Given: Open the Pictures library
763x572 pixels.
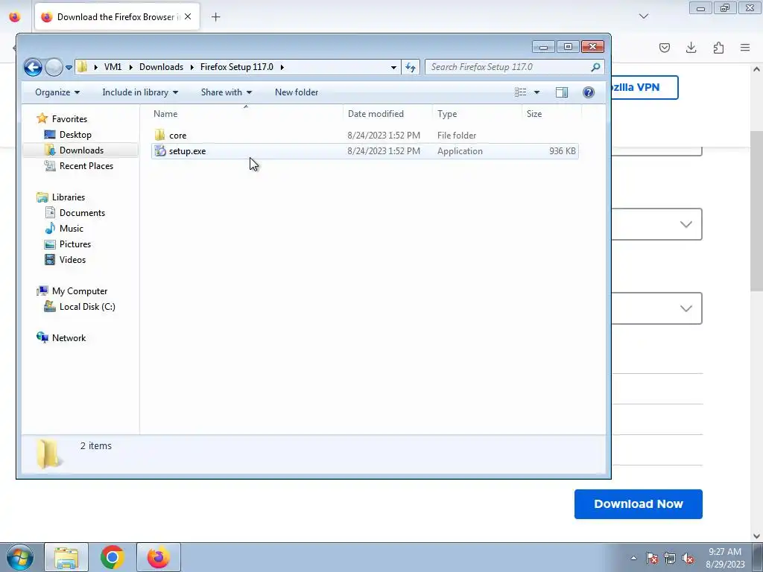Looking at the screenshot, I should click(75, 244).
